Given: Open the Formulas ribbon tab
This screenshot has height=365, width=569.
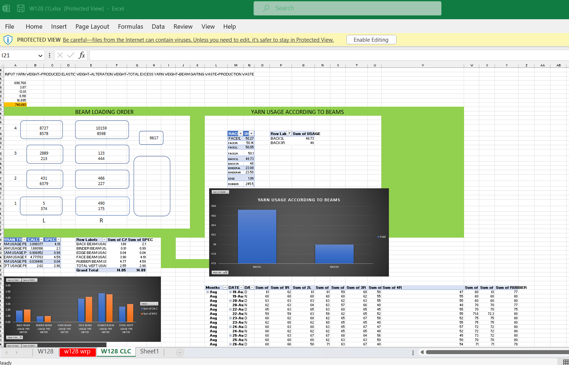Looking at the screenshot, I should coord(130,26).
